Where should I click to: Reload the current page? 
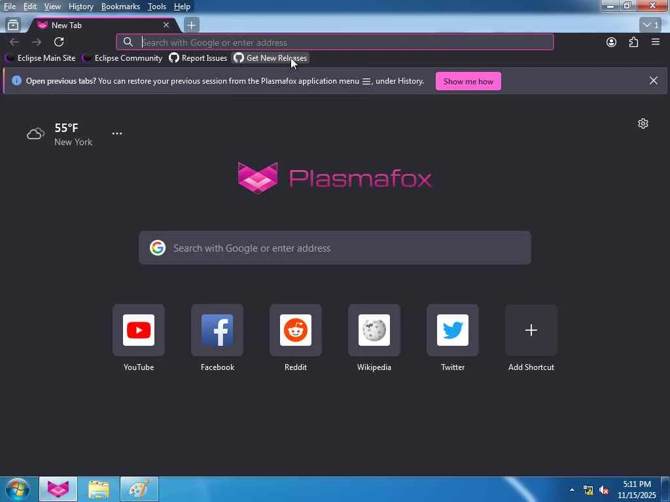point(59,42)
